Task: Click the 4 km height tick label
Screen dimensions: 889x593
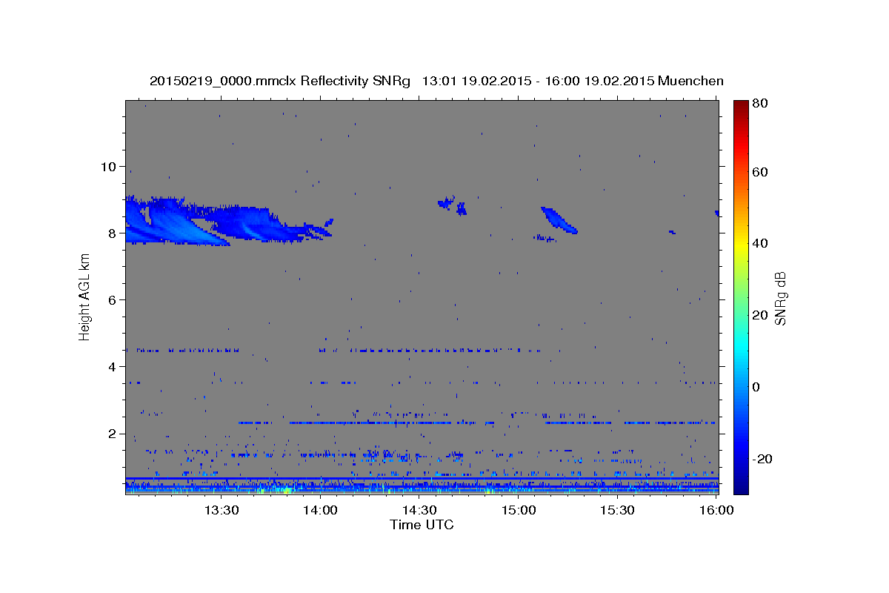Action: point(113,367)
